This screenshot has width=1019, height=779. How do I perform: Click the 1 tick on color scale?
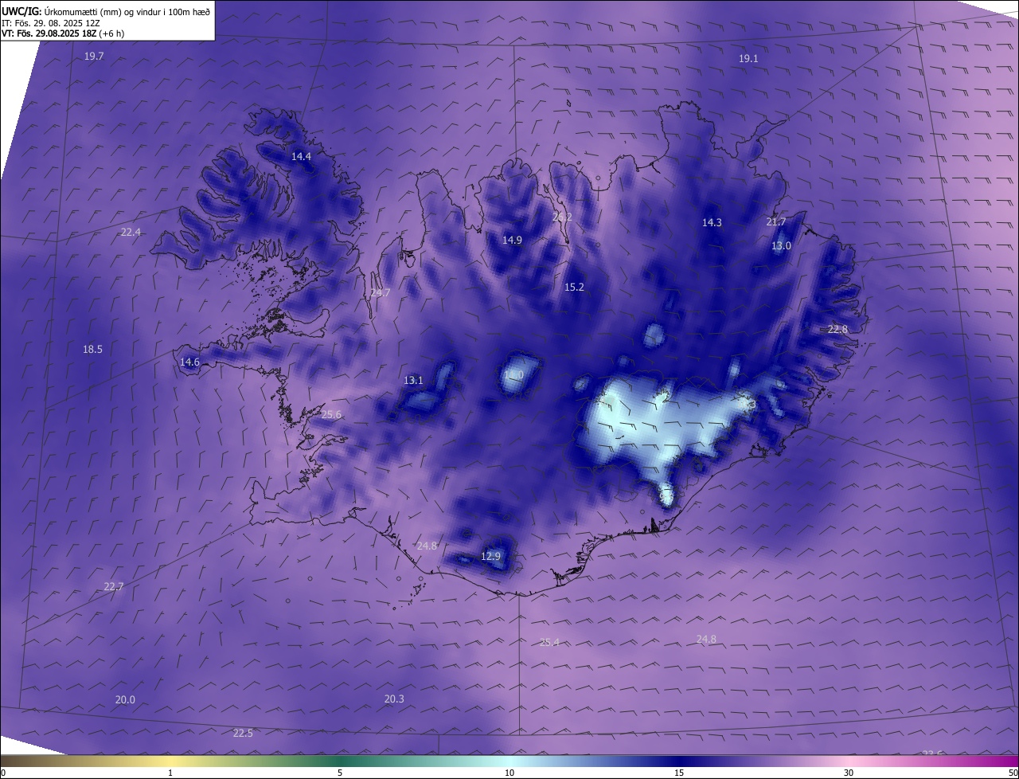(x=171, y=773)
